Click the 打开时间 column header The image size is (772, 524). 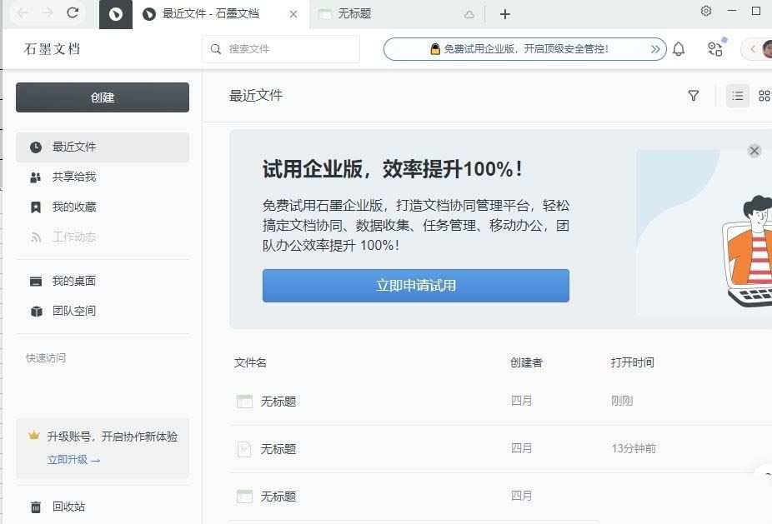(x=632, y=362)
